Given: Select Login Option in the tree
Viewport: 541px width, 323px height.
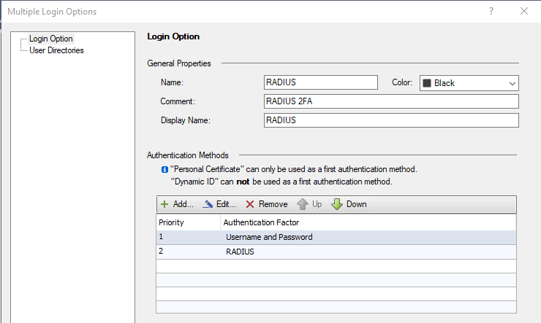Looking at the screenshot, I should click(x=51, y=39).
